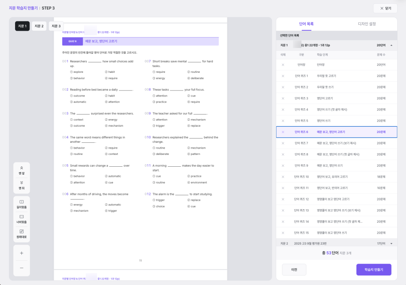Fit page to width with 너비맞춤
Image resolution: width=406 pixels, height=285 pixels.
[21, 219]
